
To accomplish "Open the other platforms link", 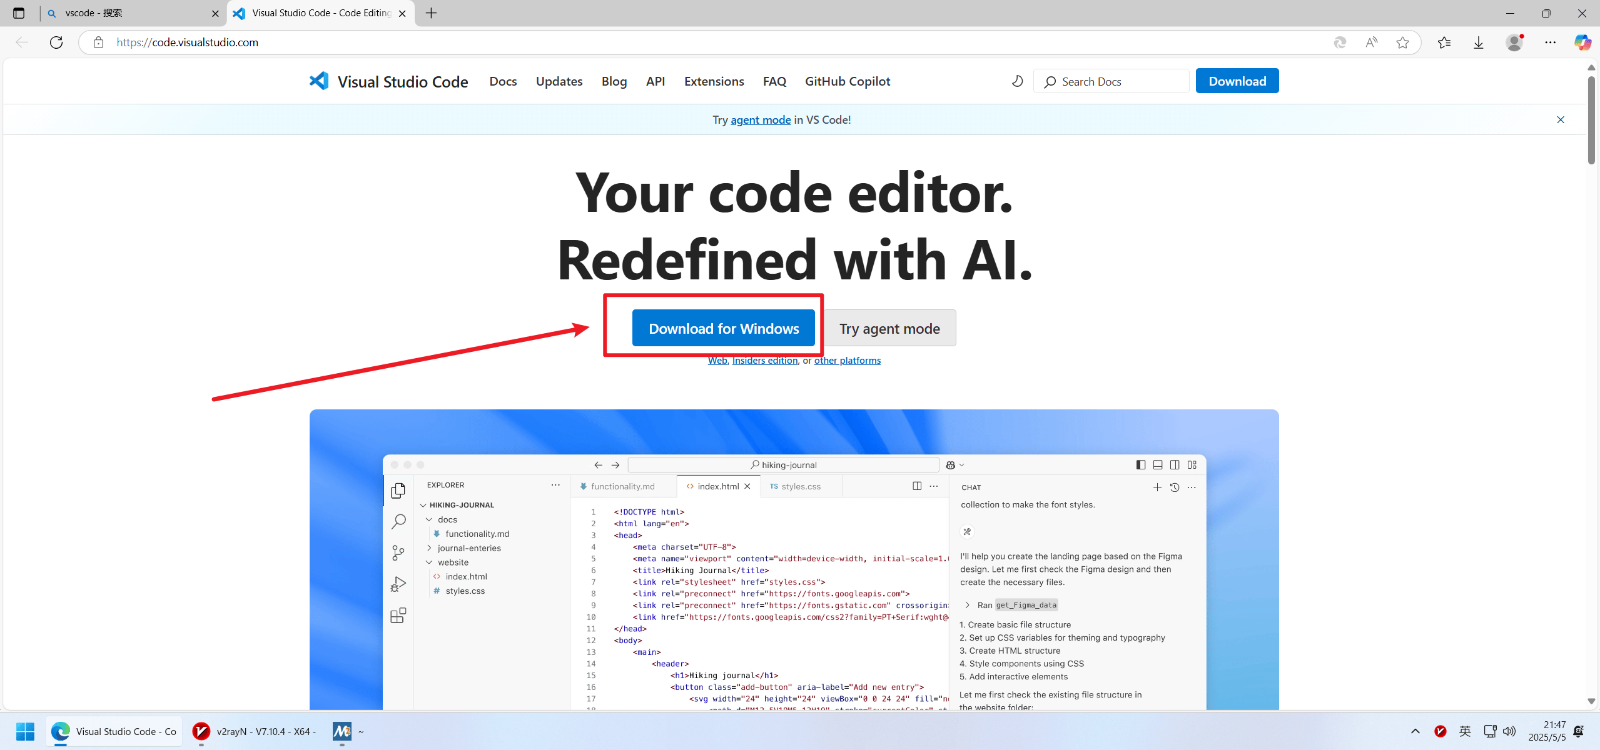I will [x=847, y=361].
